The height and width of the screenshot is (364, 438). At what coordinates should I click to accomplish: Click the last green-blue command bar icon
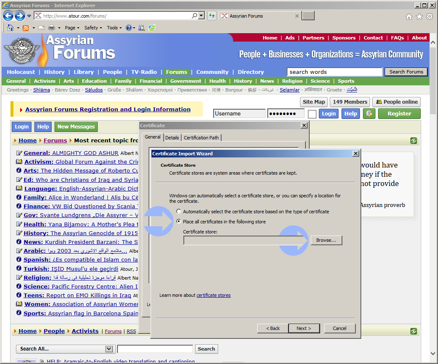(x=152, y=28)
